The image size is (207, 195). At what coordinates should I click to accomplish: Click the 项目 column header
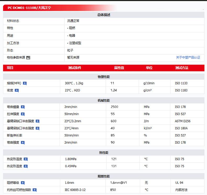(10, 68)
